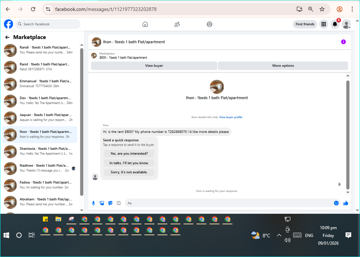Open the Friends icon in top navigation
Screen dimensions: 360x257
177,24
